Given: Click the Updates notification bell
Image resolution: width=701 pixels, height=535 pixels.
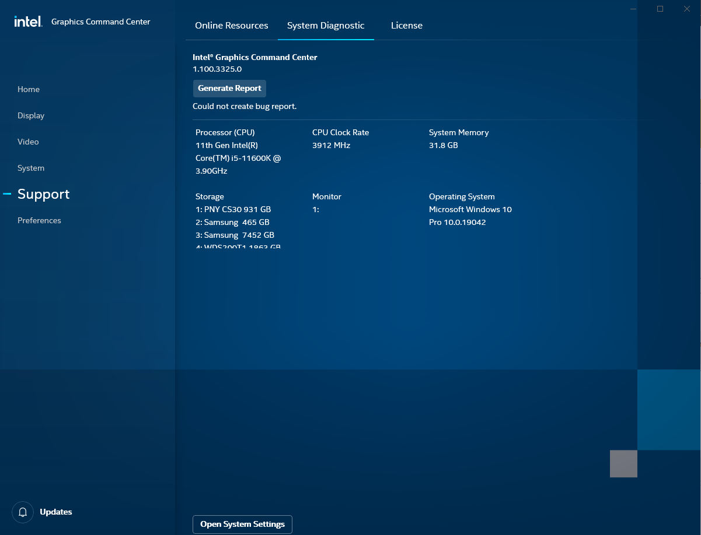Looking at the screenshot, I should pos(23,512).
